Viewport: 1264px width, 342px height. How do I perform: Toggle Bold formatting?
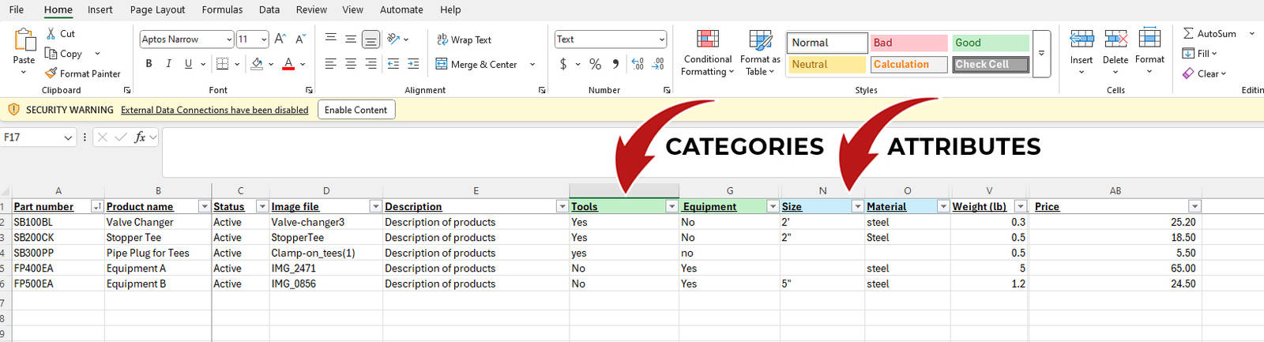(149, 64)
